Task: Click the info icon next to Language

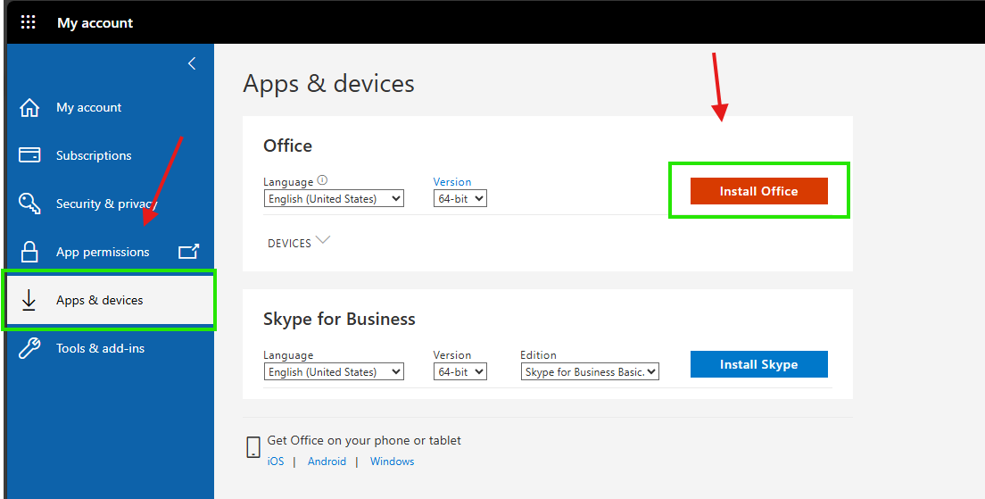Action: pyautogui.click(x=322, y=180)
